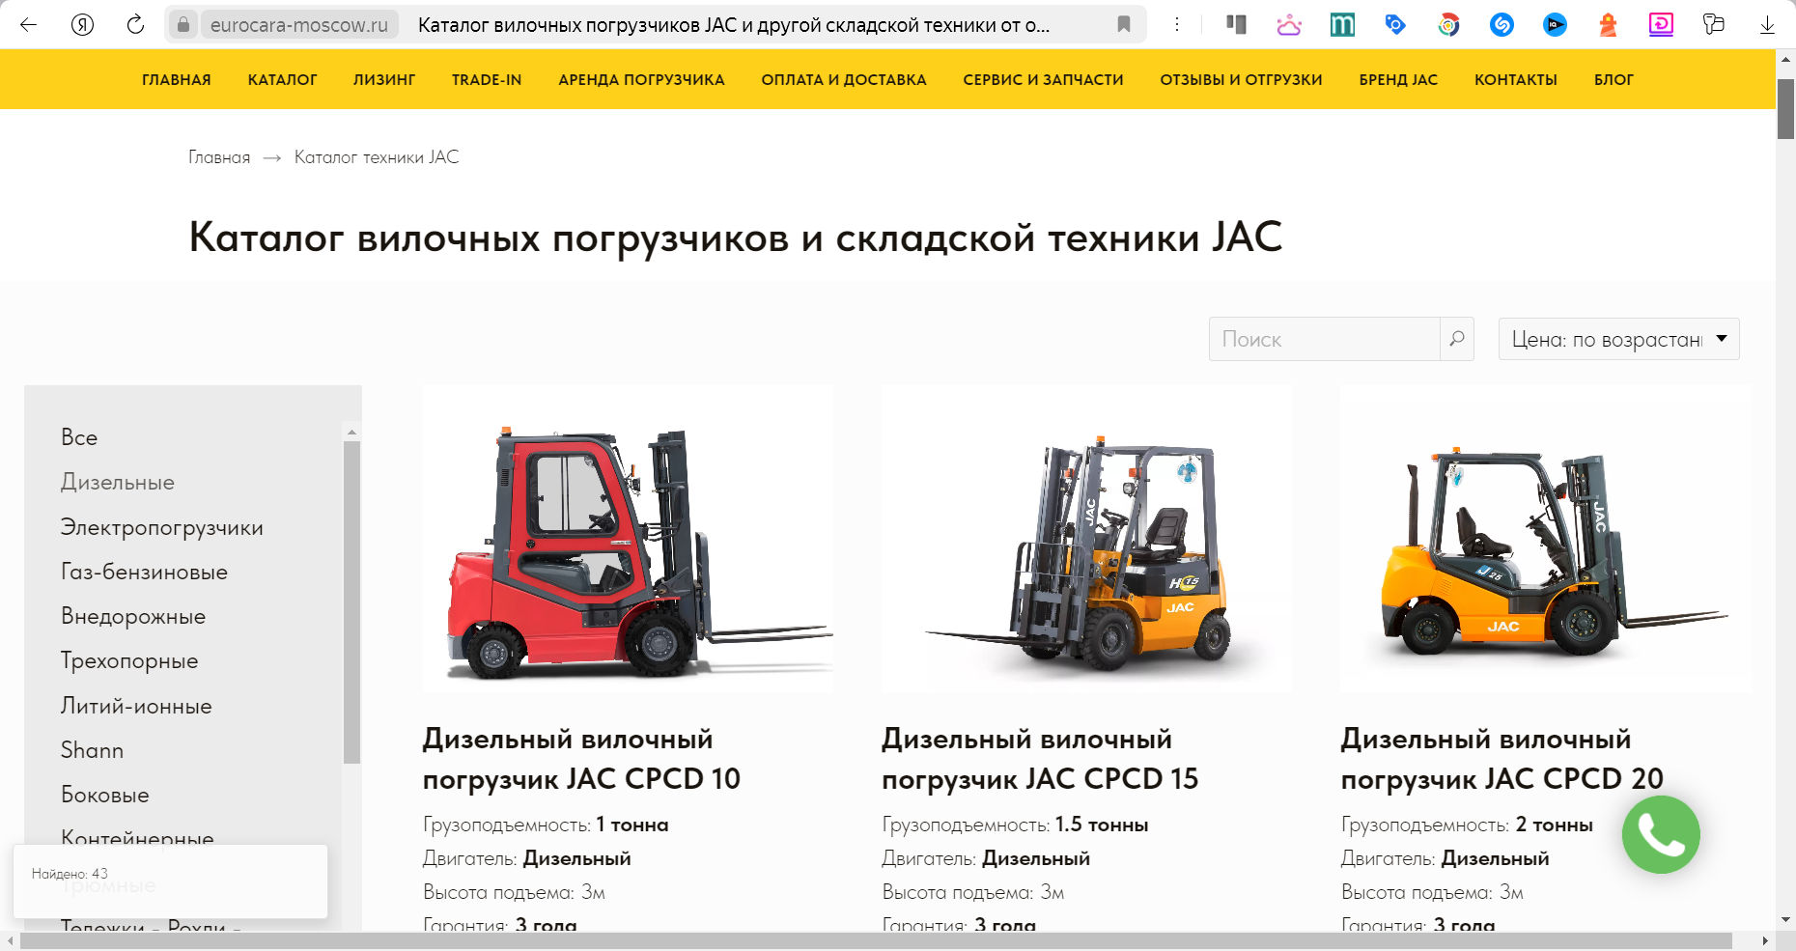The width and height of the screenshot is (1796, 951).
Task: Click the horizontal scrollbar at page bottom
Action: pos(875,941)
